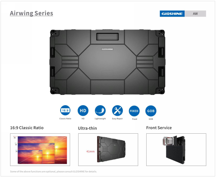Open the 16:9 resolution comparison thumbnail
Image resolution: width=216 pixels, height=177 pixels.
[x=40, y=149]
